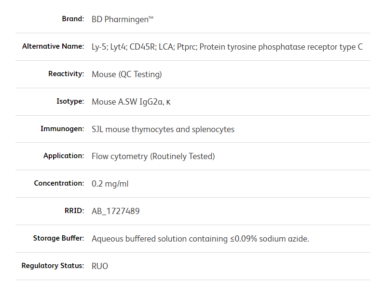The width and height of the screenshot is (384, 284).
Task: Click the "Brand:" label
Action: [73, 19]
